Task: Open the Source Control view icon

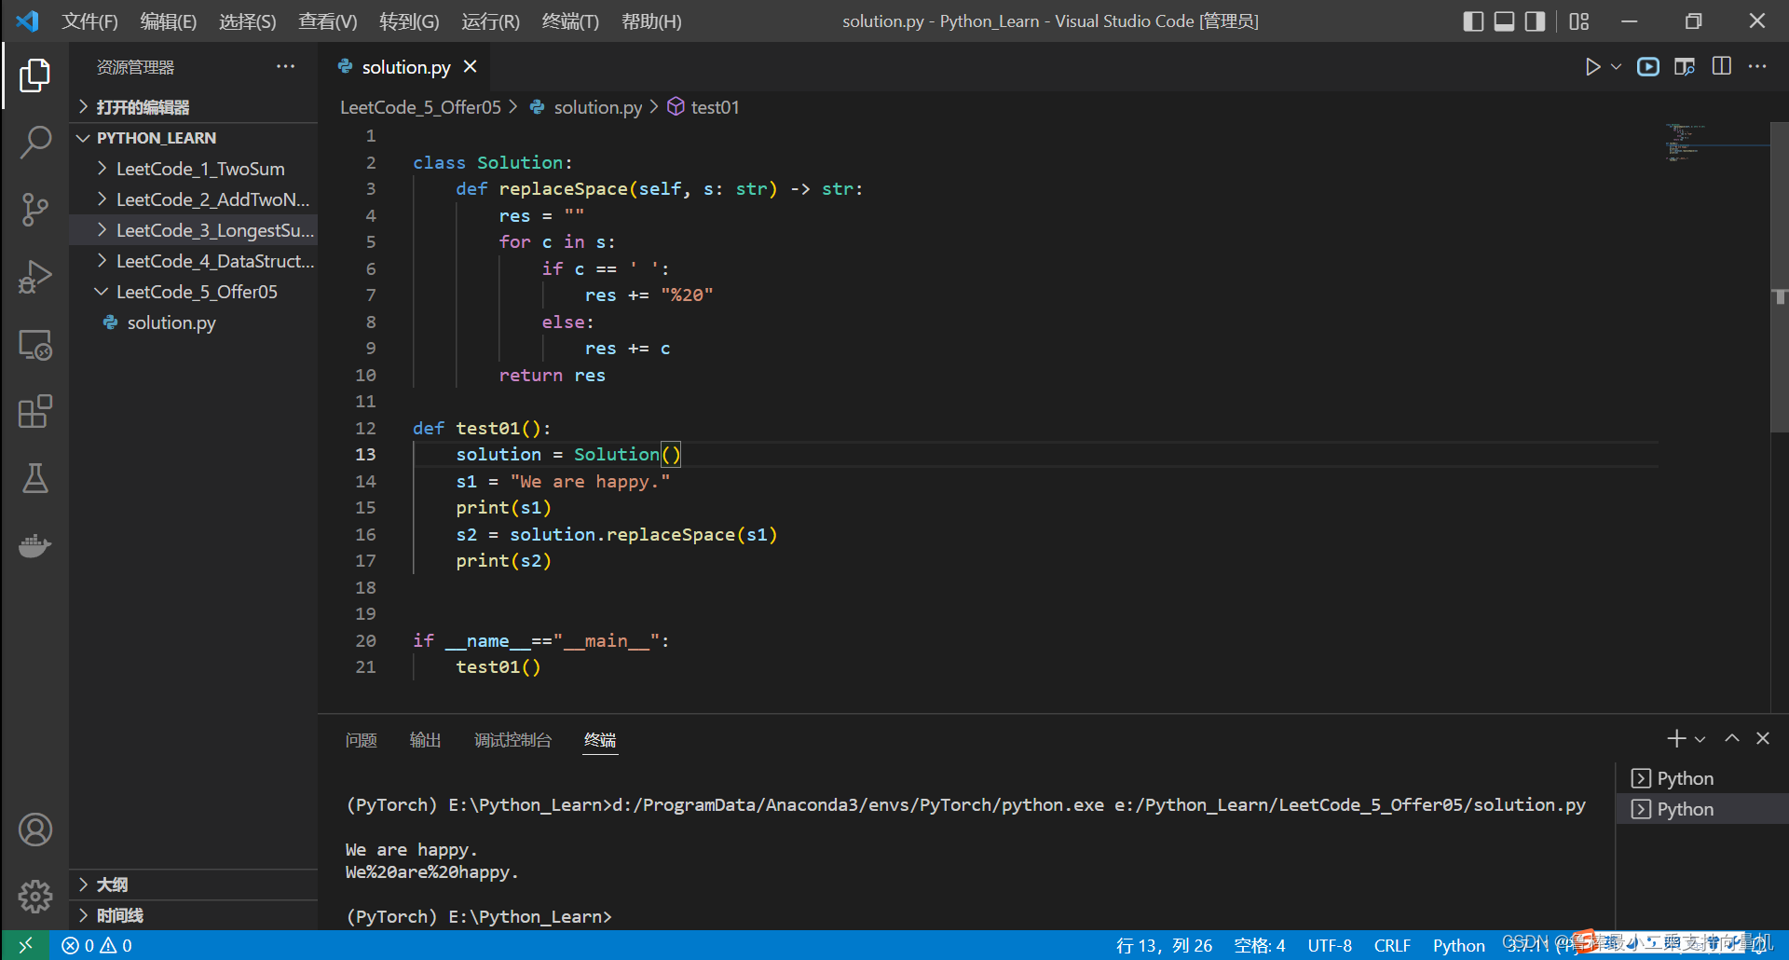Action: click(x=34, y=210)
